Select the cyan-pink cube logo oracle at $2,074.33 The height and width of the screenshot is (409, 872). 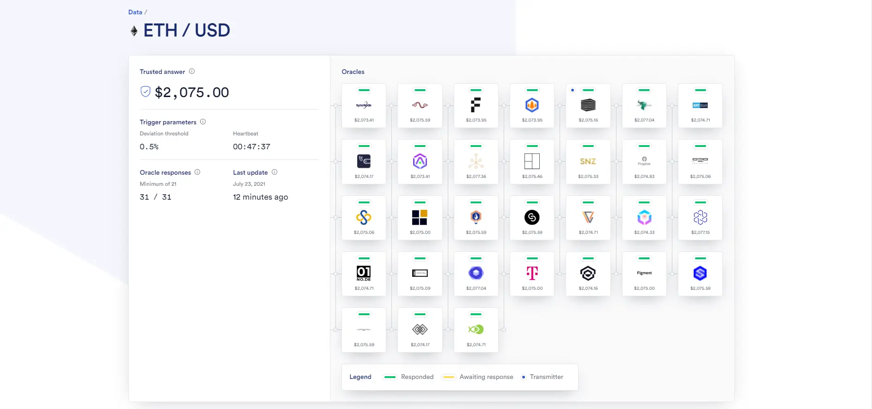coord(644,218)
